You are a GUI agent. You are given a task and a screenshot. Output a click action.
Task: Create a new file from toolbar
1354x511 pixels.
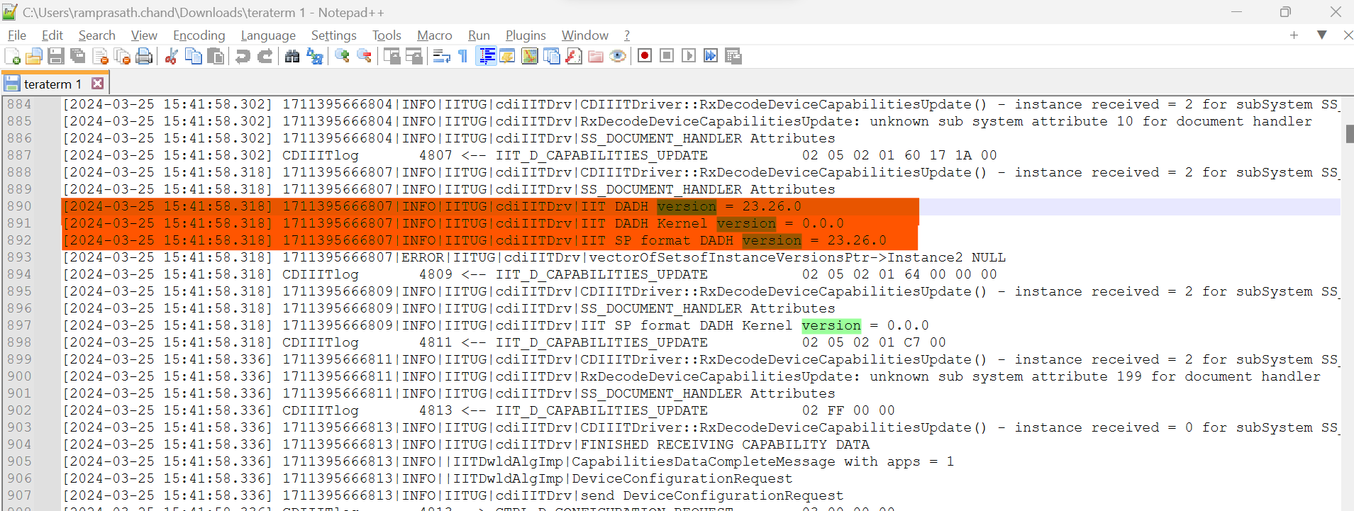[12, 56]
